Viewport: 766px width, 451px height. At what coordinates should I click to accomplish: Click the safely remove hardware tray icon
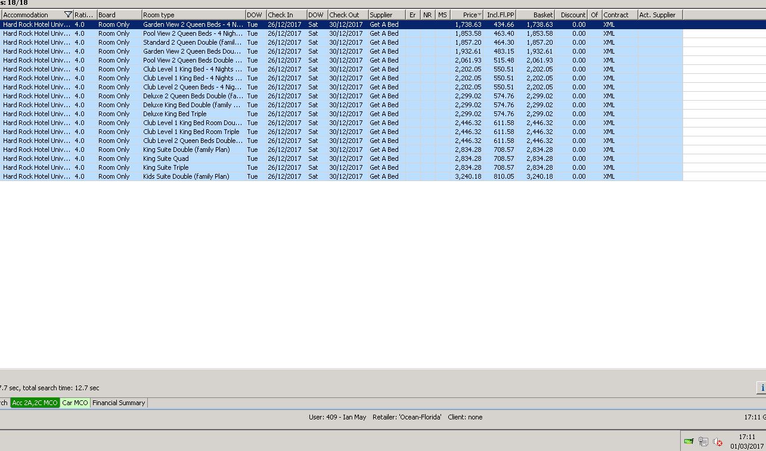click(x=703, y=441)
